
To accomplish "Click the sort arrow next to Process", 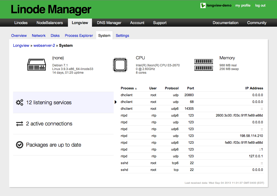I will (136, 88).
